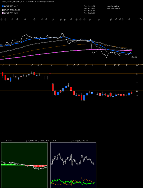Click the 'Pre V: 0.993 M' value
This screenshot has height=188, width=143.
pos(113,8)
